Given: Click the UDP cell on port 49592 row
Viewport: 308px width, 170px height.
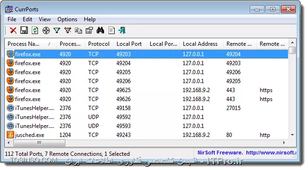Looking at the screenshot, I should pos(93,117).
